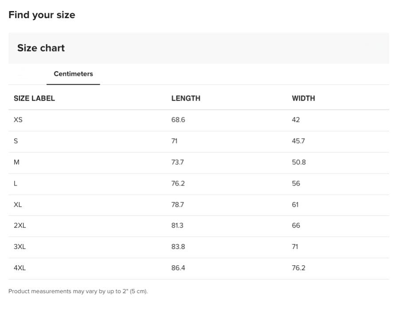Select the 3XL size row label
The height and width of the screenshot is (310, 399).
[x=20, y=247]
